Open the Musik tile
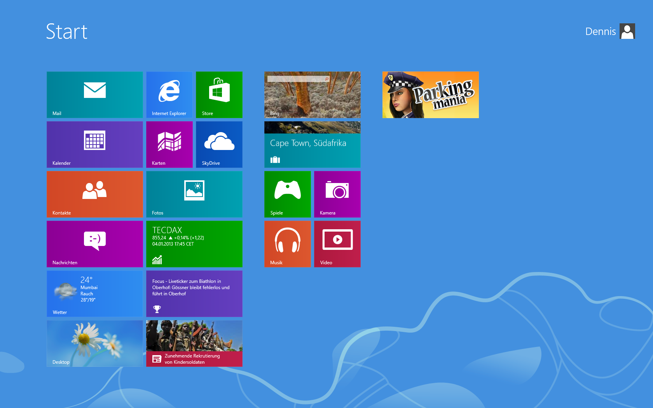The width and height of the screenshot is (653, 408). [x=288, y=244]
